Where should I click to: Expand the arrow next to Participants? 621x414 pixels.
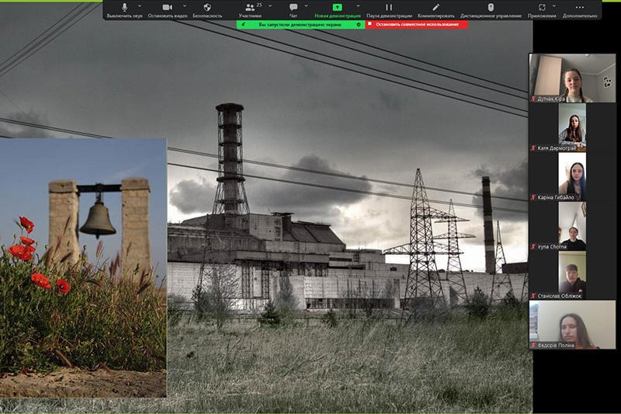(269, 5)
